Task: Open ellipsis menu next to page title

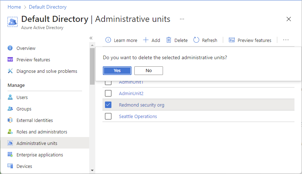Action: point(182,19)
